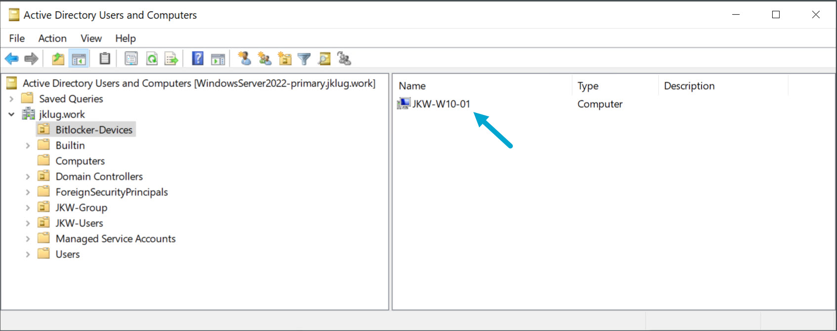The height and width of the screenshot is (331, 837).
Task: Select ForeignSecurityPrincipals in the tree
Action: 112,192
